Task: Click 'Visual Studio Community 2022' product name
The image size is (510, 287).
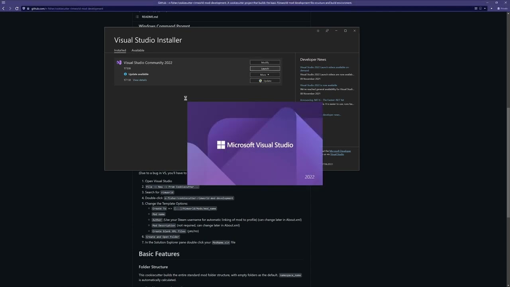Action: (x=148, y=63)
